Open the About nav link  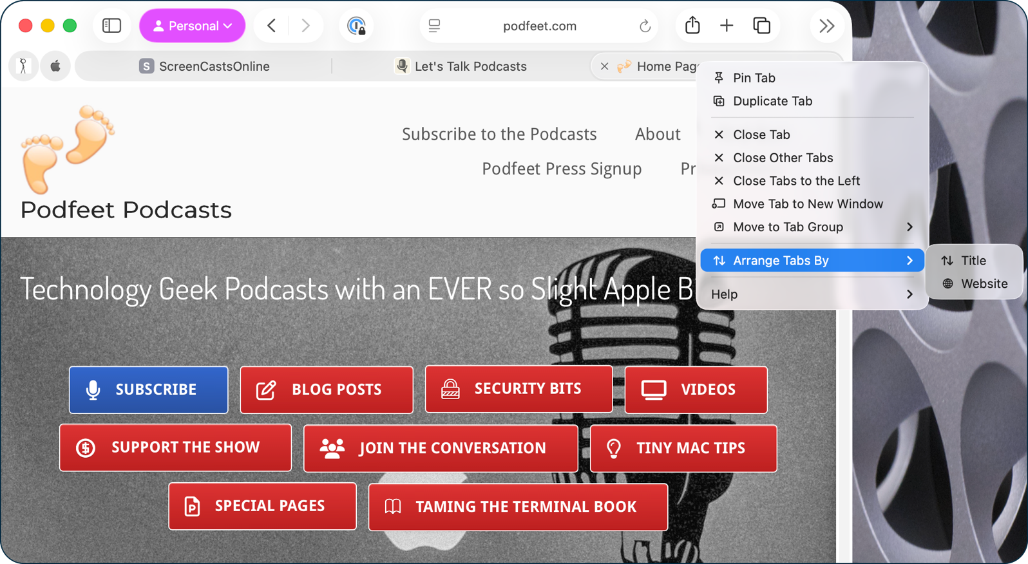[x=658, y=134]
